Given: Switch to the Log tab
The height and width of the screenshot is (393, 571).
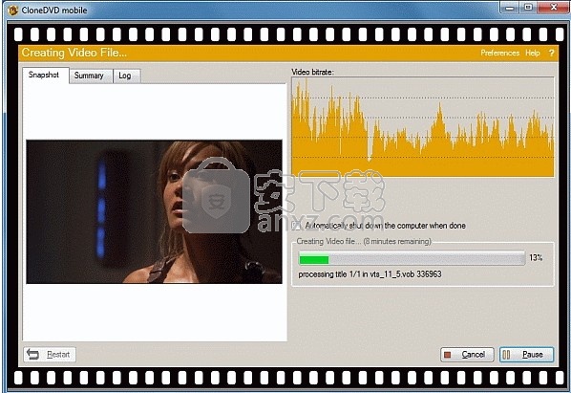Looking at the screenshot, I should click(x=126, y=76).
